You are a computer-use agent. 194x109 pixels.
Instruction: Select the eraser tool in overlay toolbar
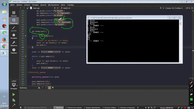(x=191, y=94)
